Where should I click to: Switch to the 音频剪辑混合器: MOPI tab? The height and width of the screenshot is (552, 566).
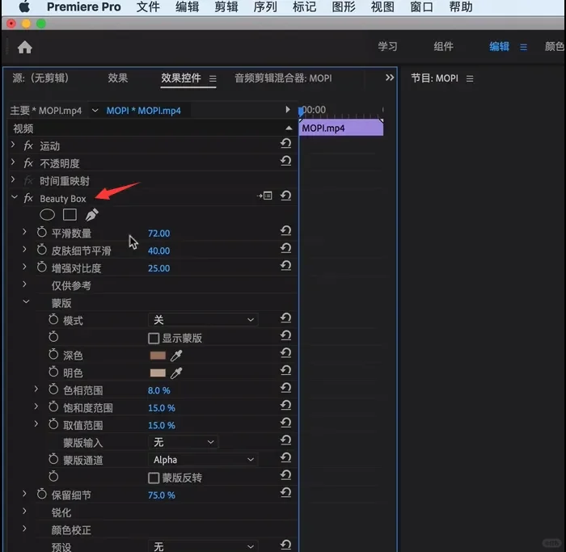(283, 78)
